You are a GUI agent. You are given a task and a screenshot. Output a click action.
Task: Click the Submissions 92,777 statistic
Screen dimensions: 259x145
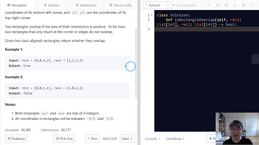(x=56, y=130)
